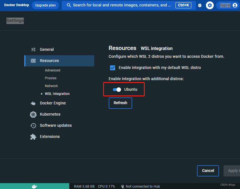Open the Network settings page
Image resolution: width=240 pixels, height=189 pixels.
tap(51, 86)
